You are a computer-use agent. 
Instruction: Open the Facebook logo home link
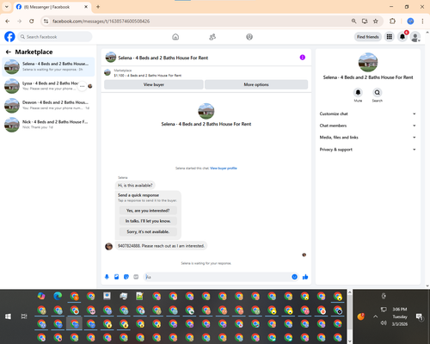coord(9,37)
